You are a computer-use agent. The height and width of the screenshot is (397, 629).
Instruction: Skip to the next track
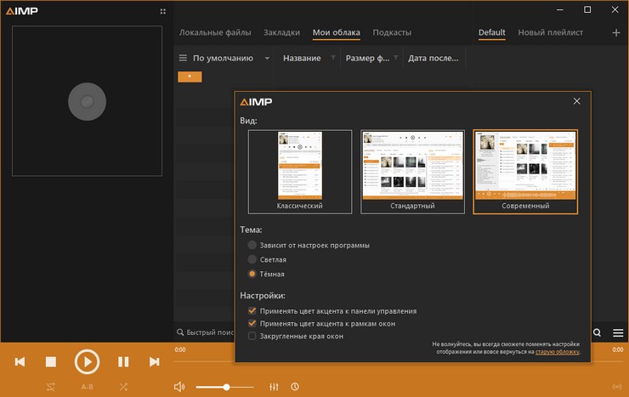pos(154,361)
